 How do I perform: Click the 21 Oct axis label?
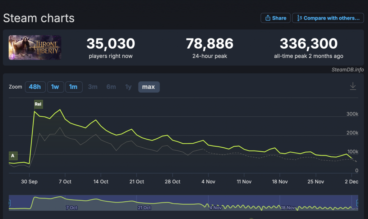pyautogui.click(x=137, y=182)
